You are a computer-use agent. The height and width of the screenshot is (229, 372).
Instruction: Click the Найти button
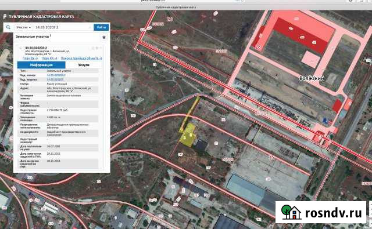coord(101,27)
